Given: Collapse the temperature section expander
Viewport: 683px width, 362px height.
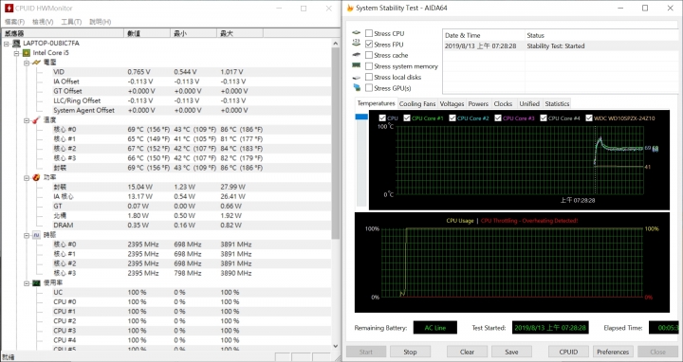Looking at the screenshot, I should click(27, 120).
